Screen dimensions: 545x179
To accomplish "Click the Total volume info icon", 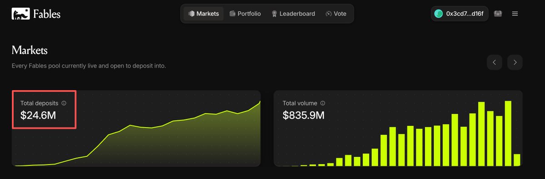I will tap(322, 103).
